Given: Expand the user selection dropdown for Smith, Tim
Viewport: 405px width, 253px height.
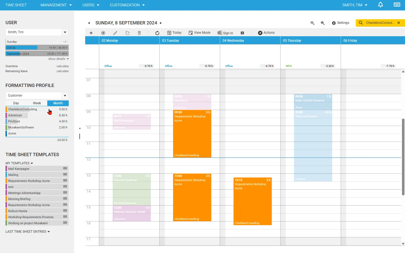Looking at the screenshot, I should pos(65,32).
